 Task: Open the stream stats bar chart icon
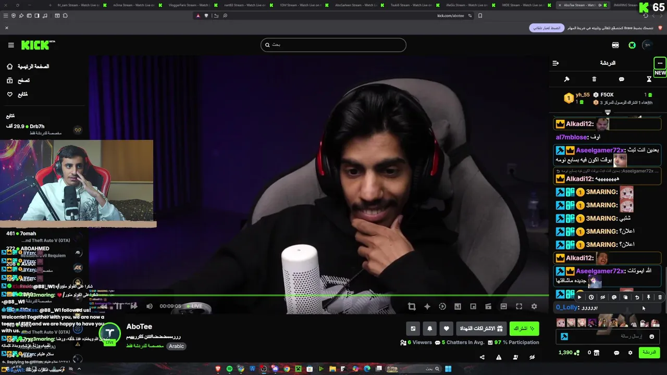click(x=458, y=307)
